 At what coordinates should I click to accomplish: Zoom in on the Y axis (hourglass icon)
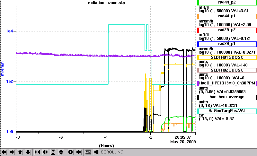(53, 152)
